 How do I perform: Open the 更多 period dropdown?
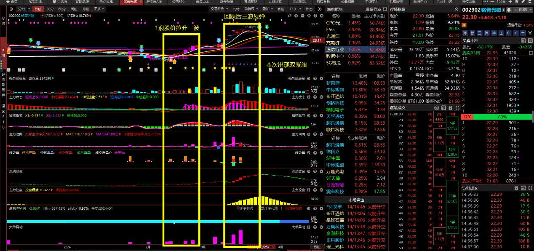99,9
